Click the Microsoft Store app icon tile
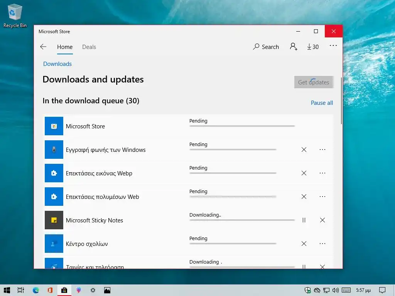 click(x=54, y=126)
